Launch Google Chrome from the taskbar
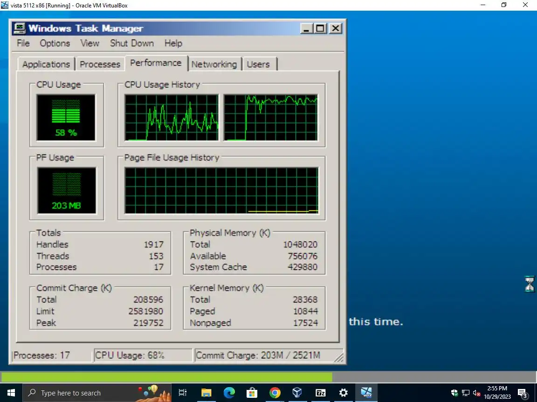Screen dimensions: 537x402 coord(275,393)
